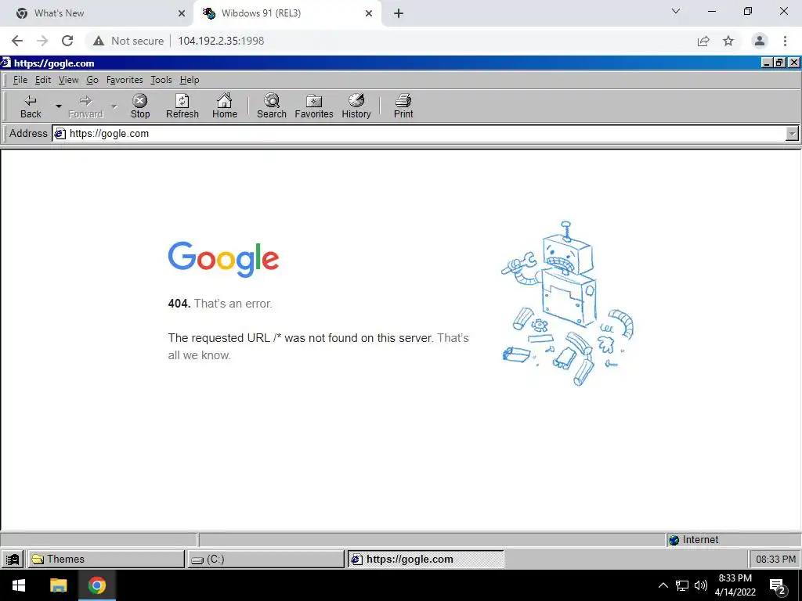Screen dimensions: 802x601
Task: Open the volume tray icon
Action: coord(701,585)
